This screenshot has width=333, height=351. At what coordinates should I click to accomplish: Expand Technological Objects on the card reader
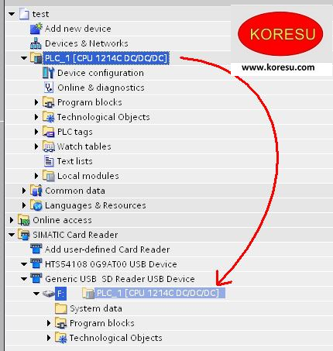tap(49, 338)
